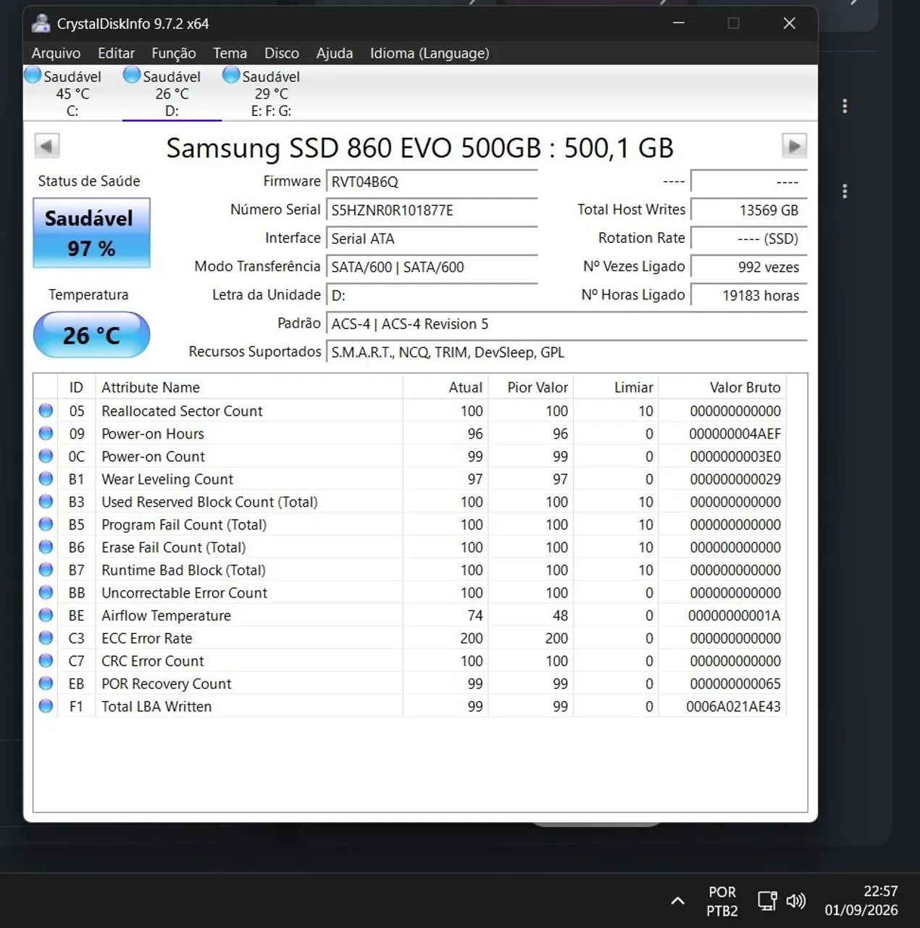Click Nº Vezes Ligado value 992 vezes
Image resolution: width=920 pixels, height=928 pixels.
point(749,267)
